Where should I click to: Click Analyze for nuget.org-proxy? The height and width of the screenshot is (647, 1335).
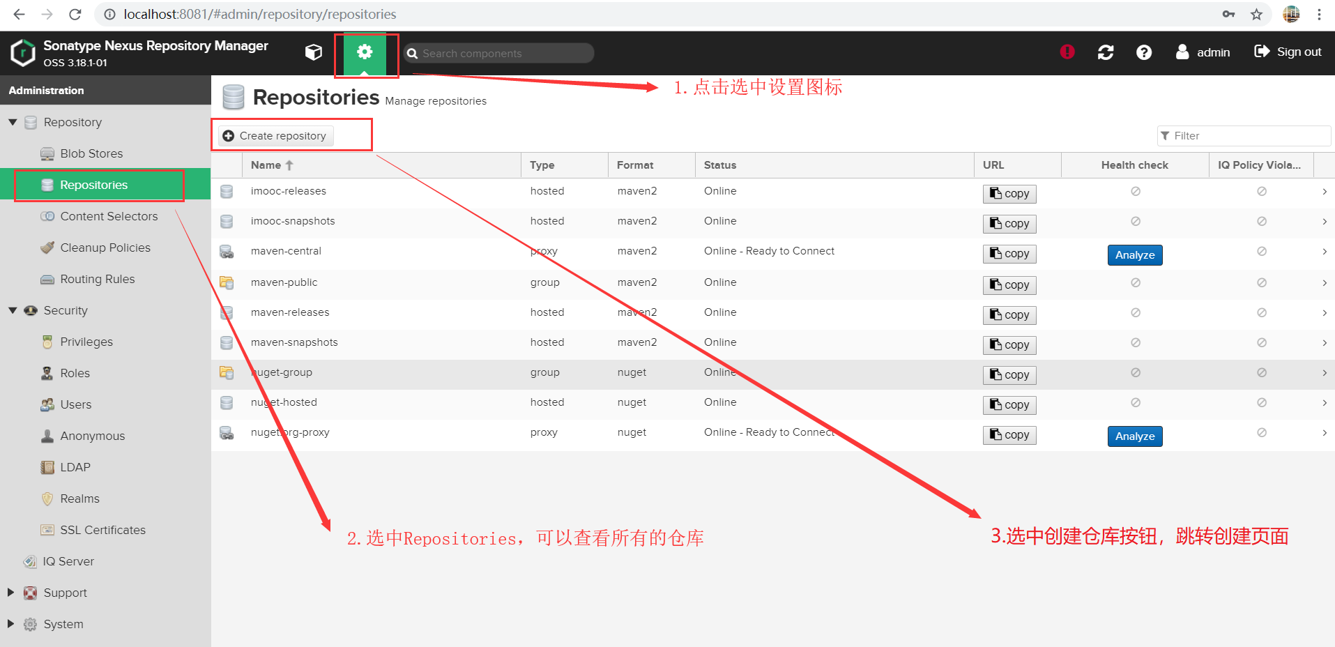1135,436
